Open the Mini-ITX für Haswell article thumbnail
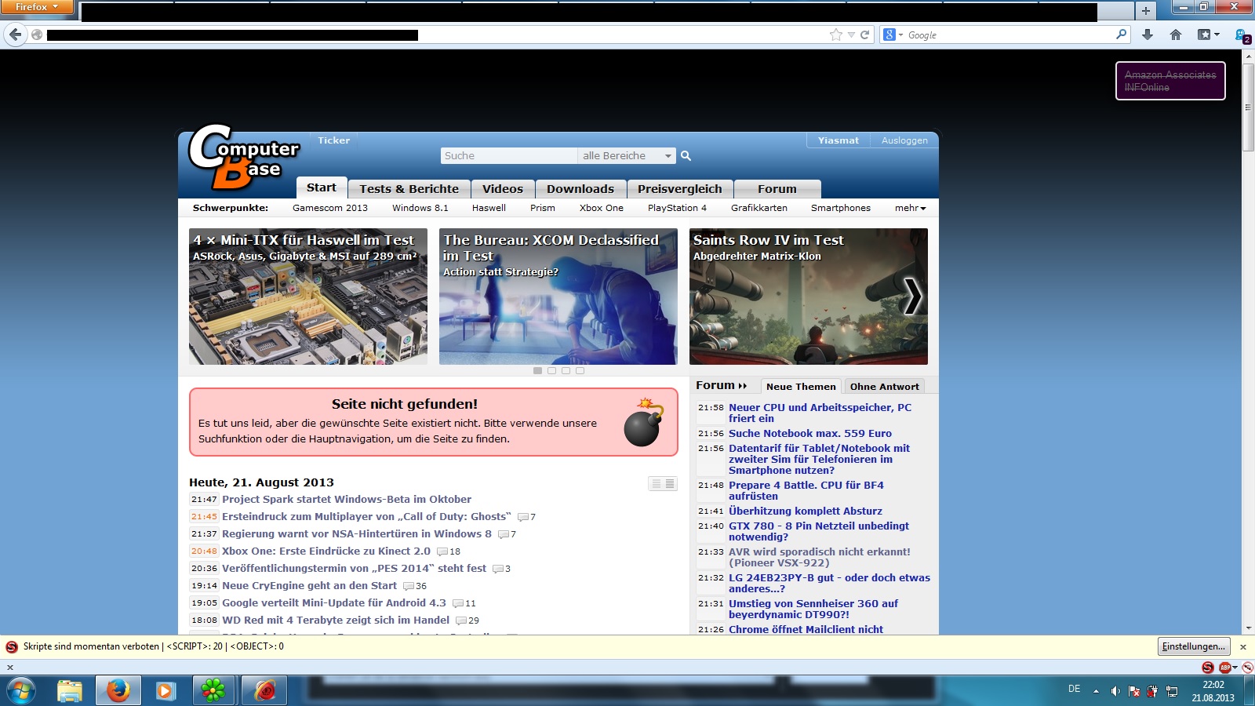This screenshot has width=1255, height=706. 308,297
